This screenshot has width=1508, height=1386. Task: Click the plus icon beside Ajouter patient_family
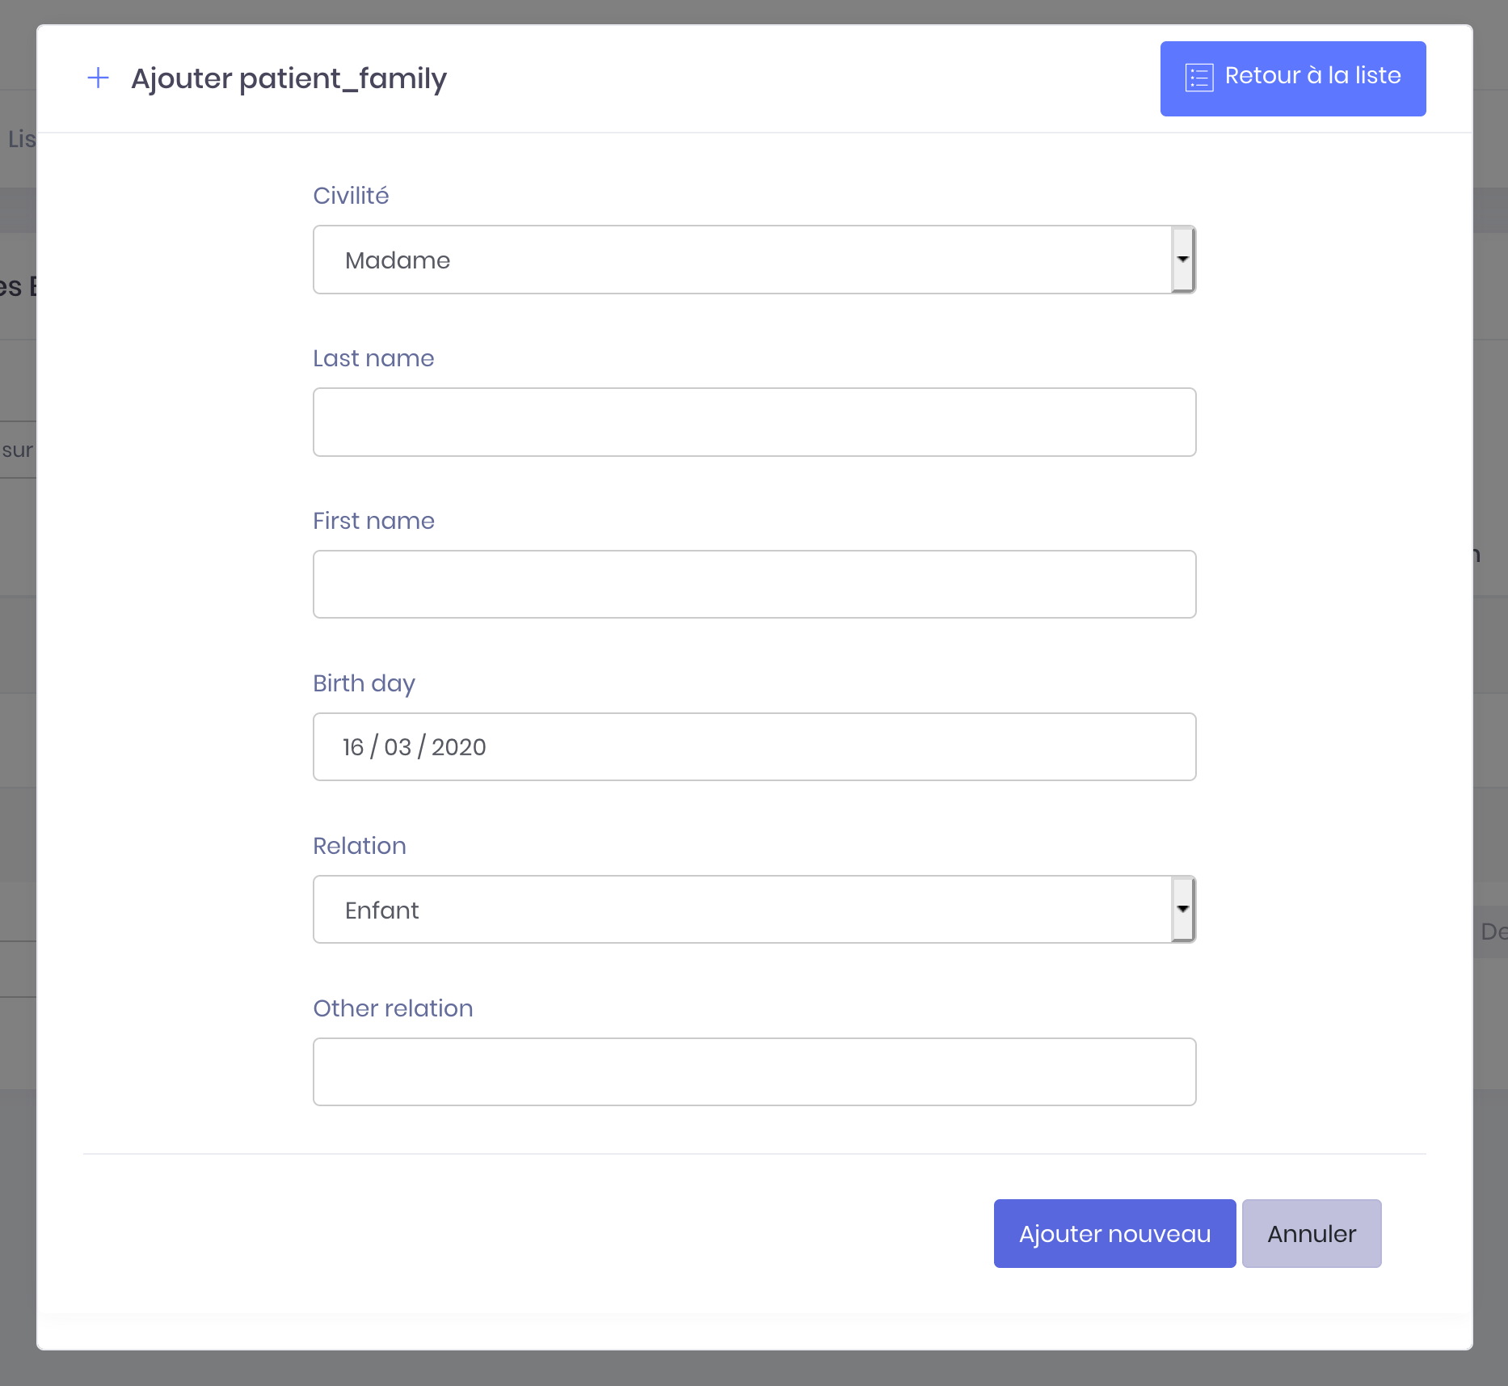pyautogui.click(x=98, y=78)
